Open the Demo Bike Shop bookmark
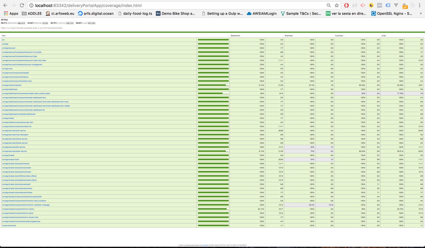Image resolution: width=425 pixels, height=248 pixels. (x=176, y=13)
